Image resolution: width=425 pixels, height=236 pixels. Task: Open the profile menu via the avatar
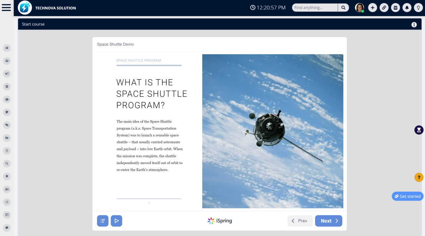pos(359,7)
